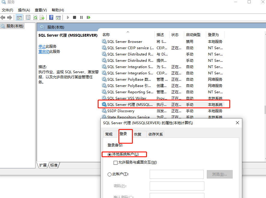Screen dimensions: 266x198
Task: Click the gear icon of SQL Server PolyBase 数...
Action: [104, 79]
